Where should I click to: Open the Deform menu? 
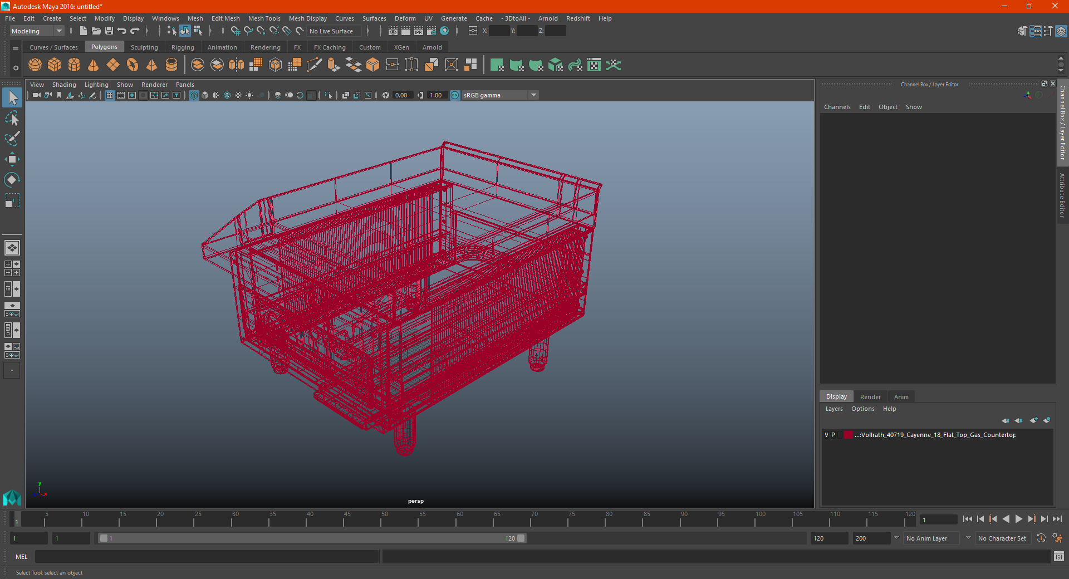(x=405, y=18)
